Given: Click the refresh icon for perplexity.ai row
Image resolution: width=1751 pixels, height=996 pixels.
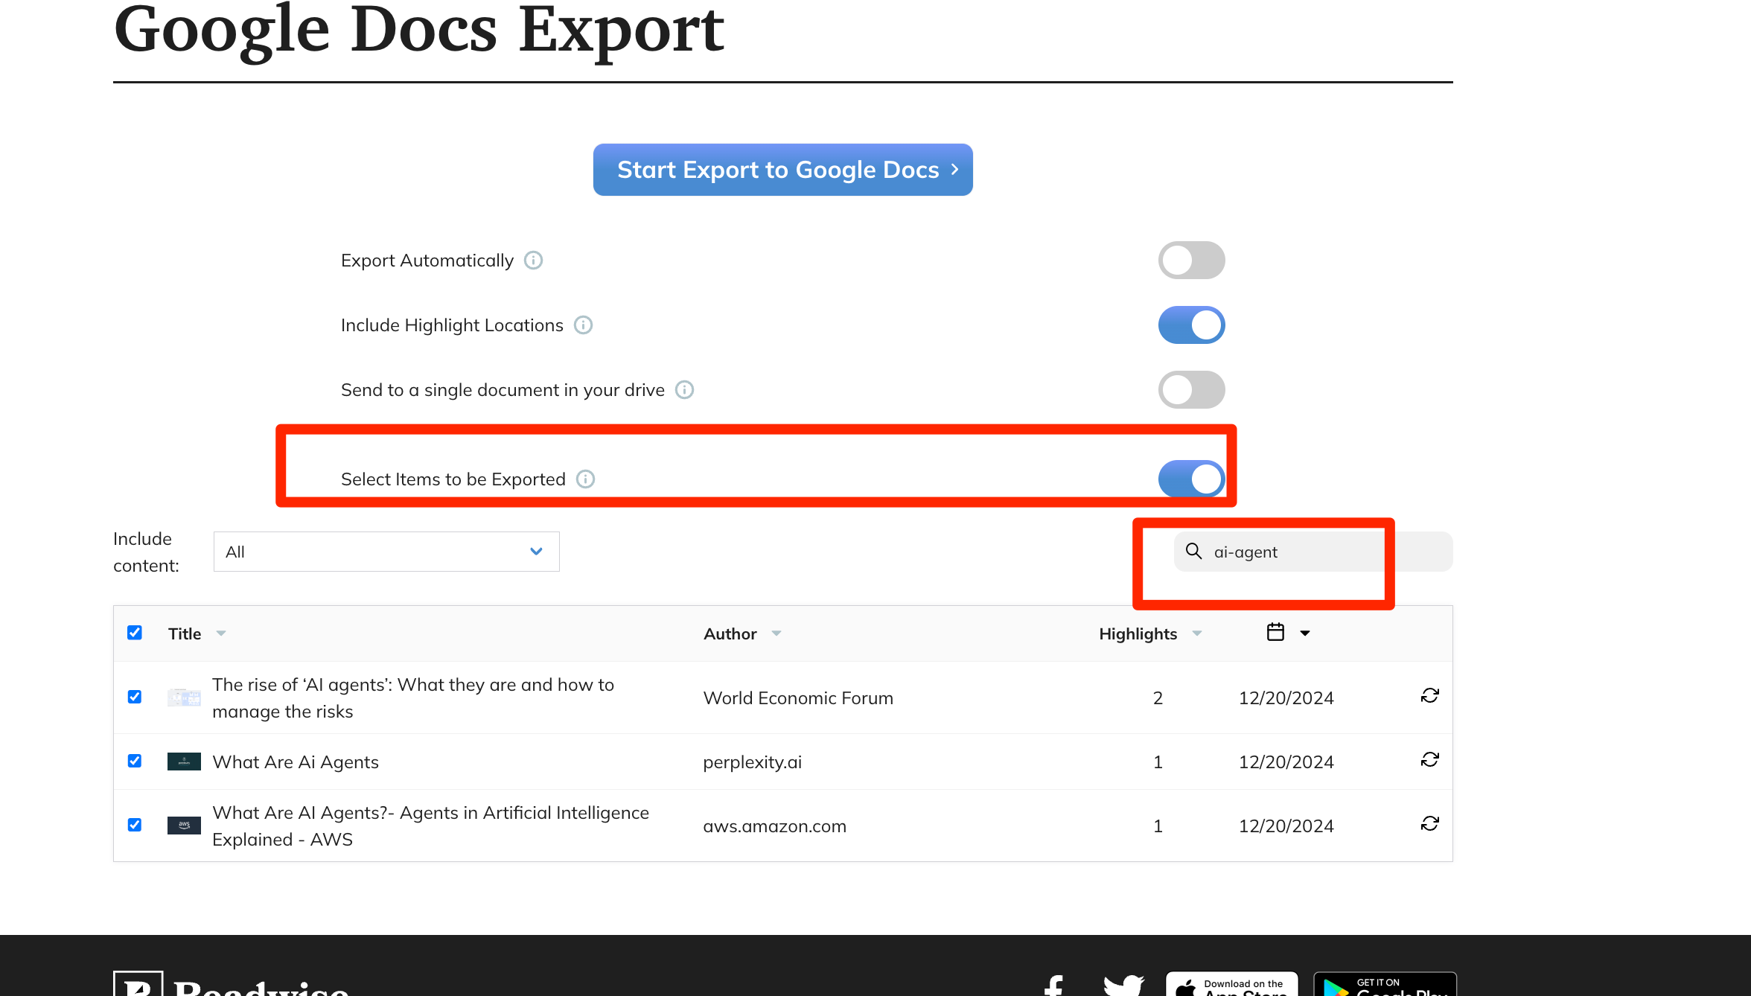Looking at the screenshot, I should 1429,760.
